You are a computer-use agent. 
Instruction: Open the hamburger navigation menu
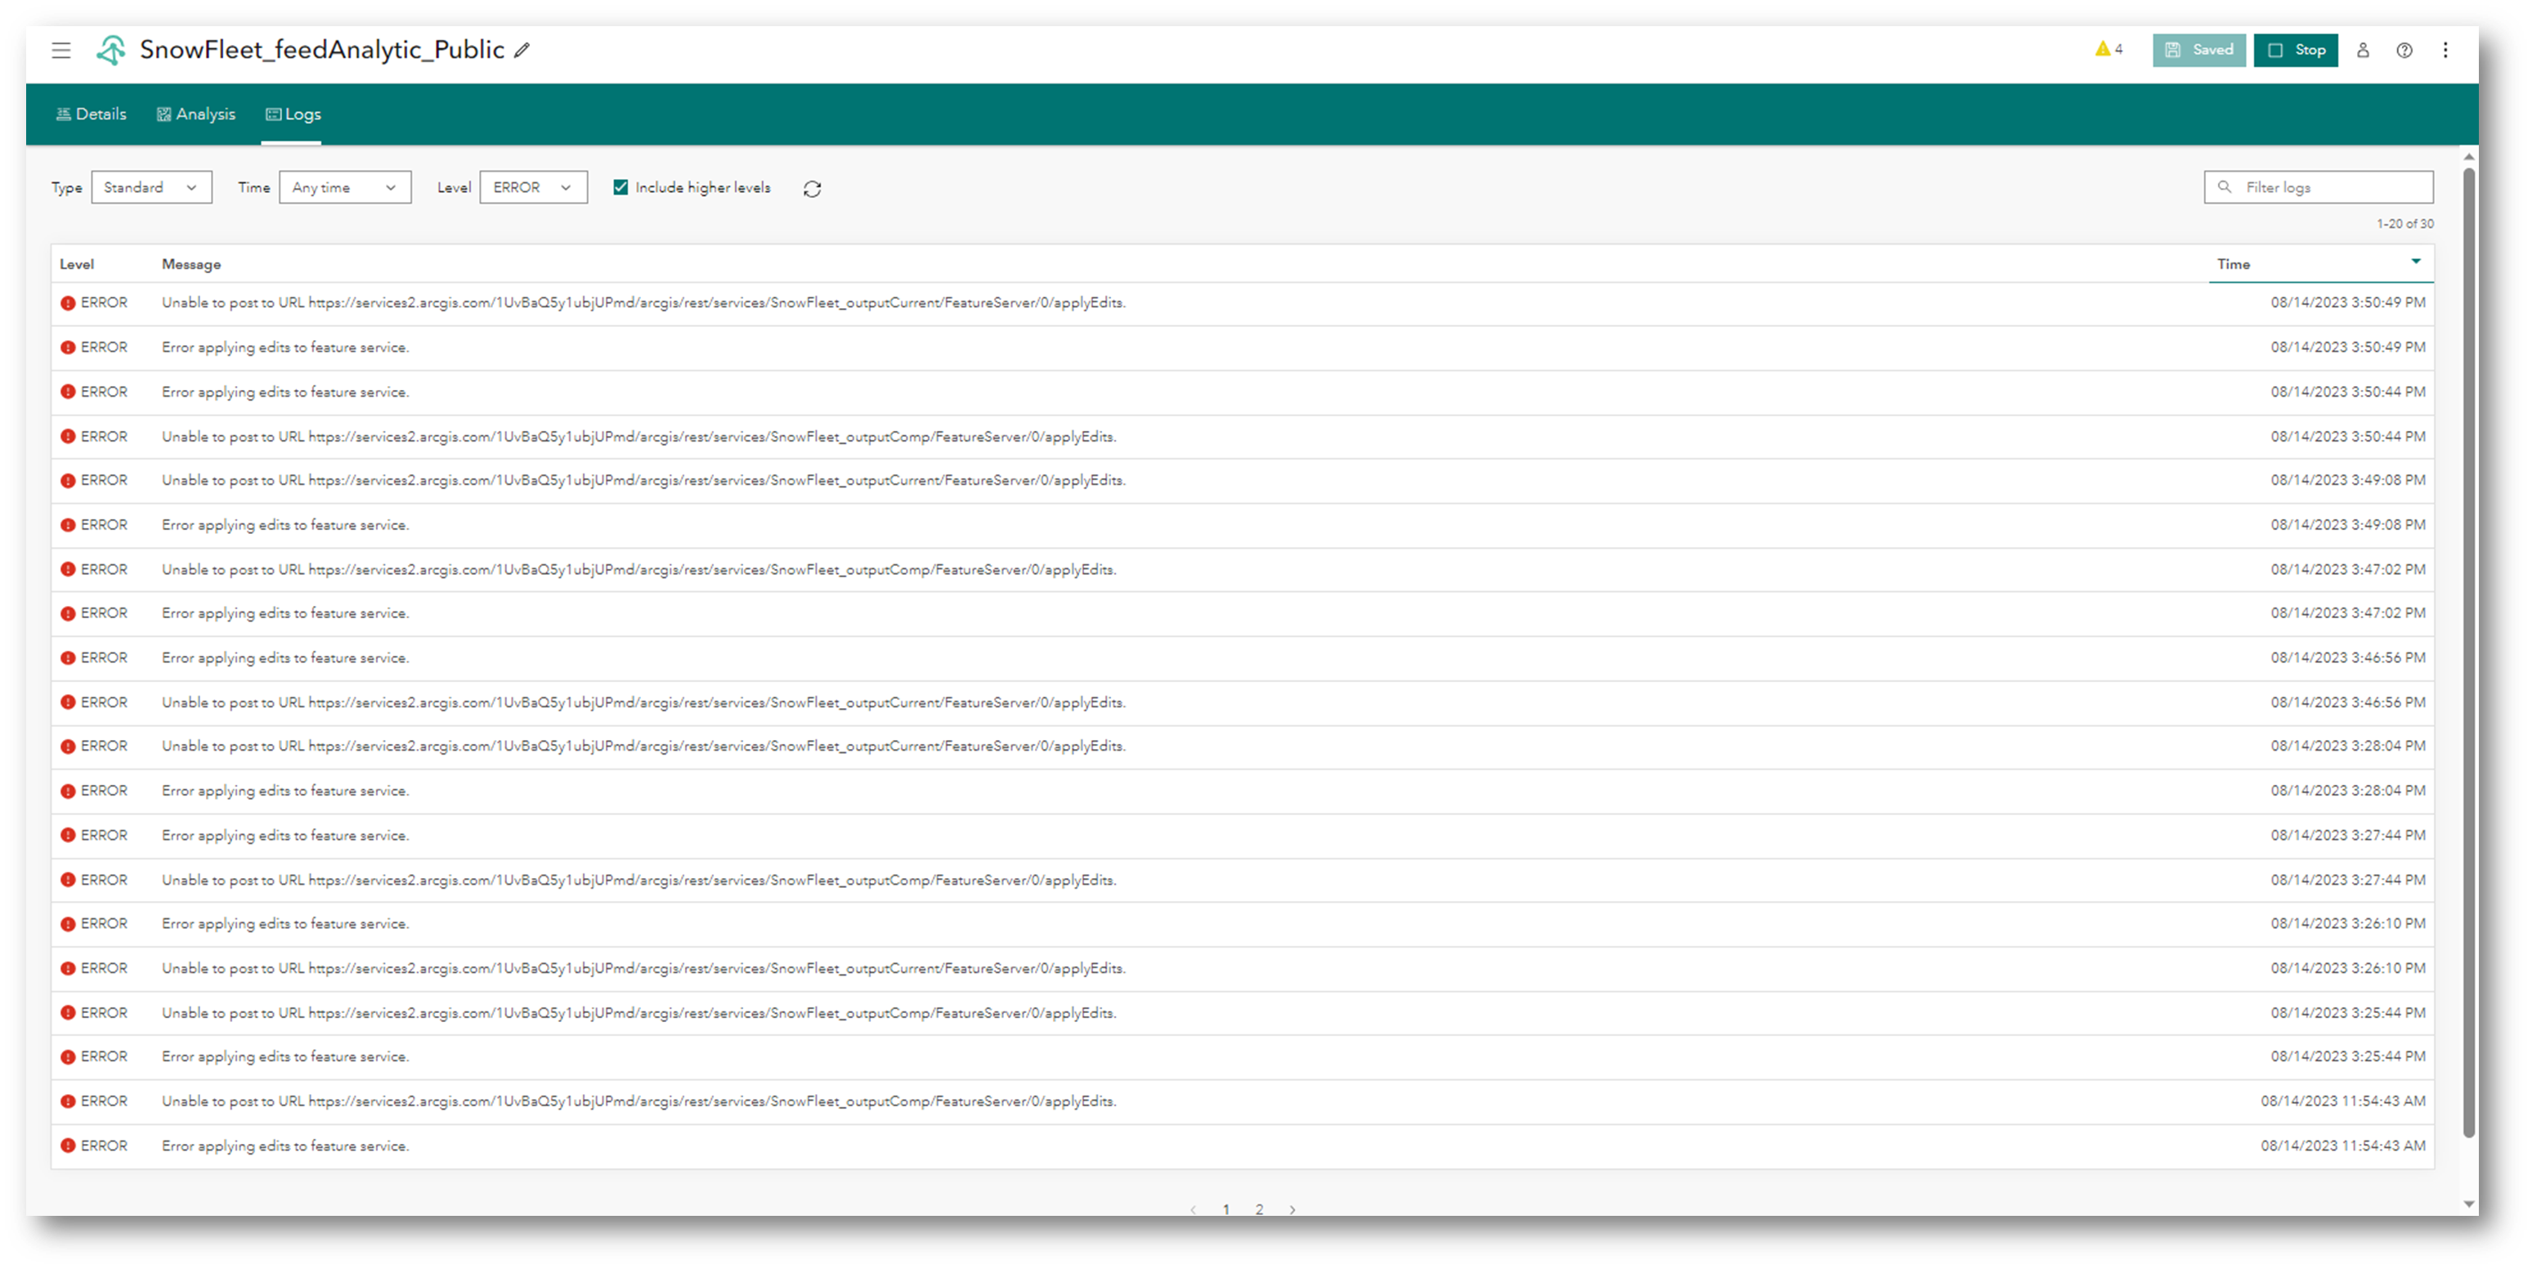pos(61,50)
